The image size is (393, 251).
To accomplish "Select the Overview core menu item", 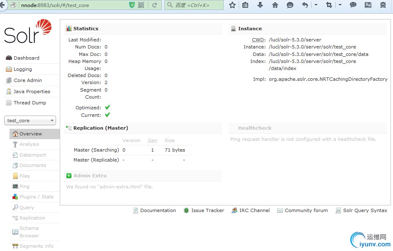I will [x=34, y=134].
